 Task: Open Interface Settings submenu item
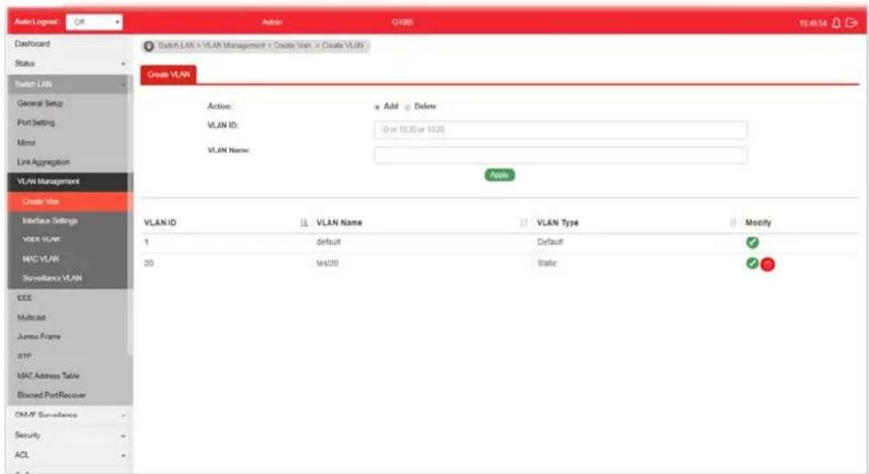click(50, 220)
